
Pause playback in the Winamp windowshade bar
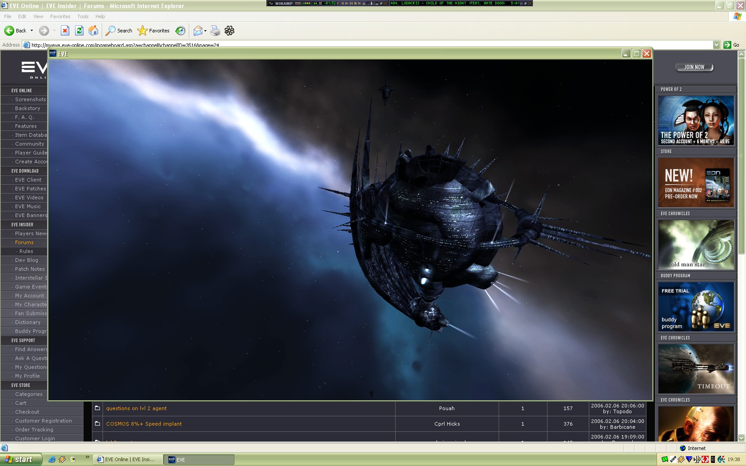coord(352,3)
